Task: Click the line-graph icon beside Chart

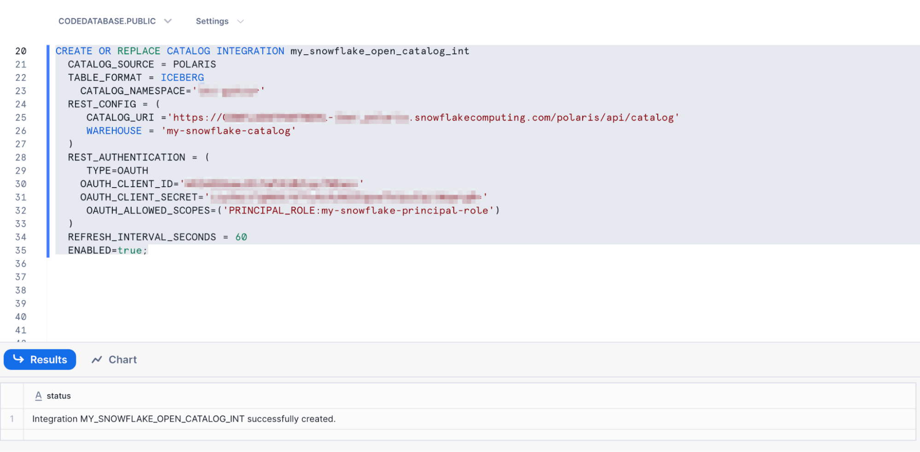Action: click(x=97, y=360)
